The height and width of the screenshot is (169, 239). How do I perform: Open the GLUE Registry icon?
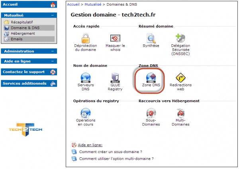(x=115, y=78)
